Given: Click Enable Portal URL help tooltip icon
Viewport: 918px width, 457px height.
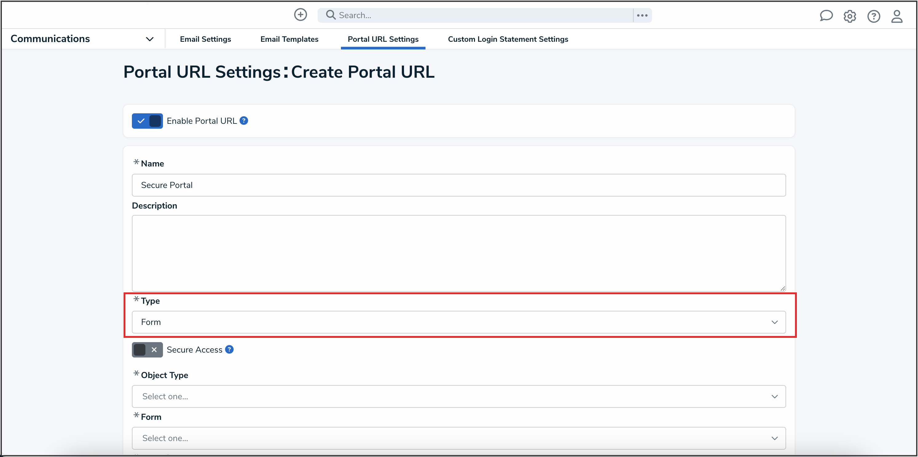Looking at the screenshot, I should coord(244,121).
